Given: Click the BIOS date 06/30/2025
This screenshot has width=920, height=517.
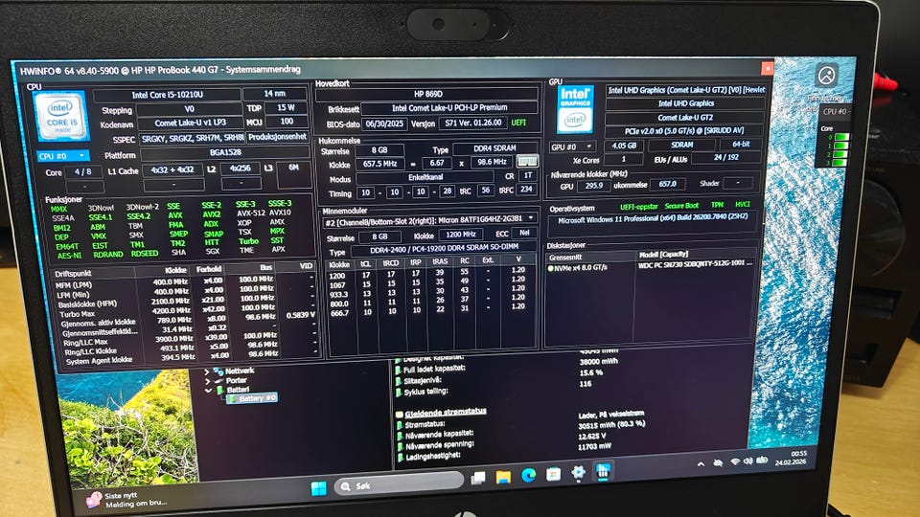Looking at the screenshot, I should click(x=384, y=124).
